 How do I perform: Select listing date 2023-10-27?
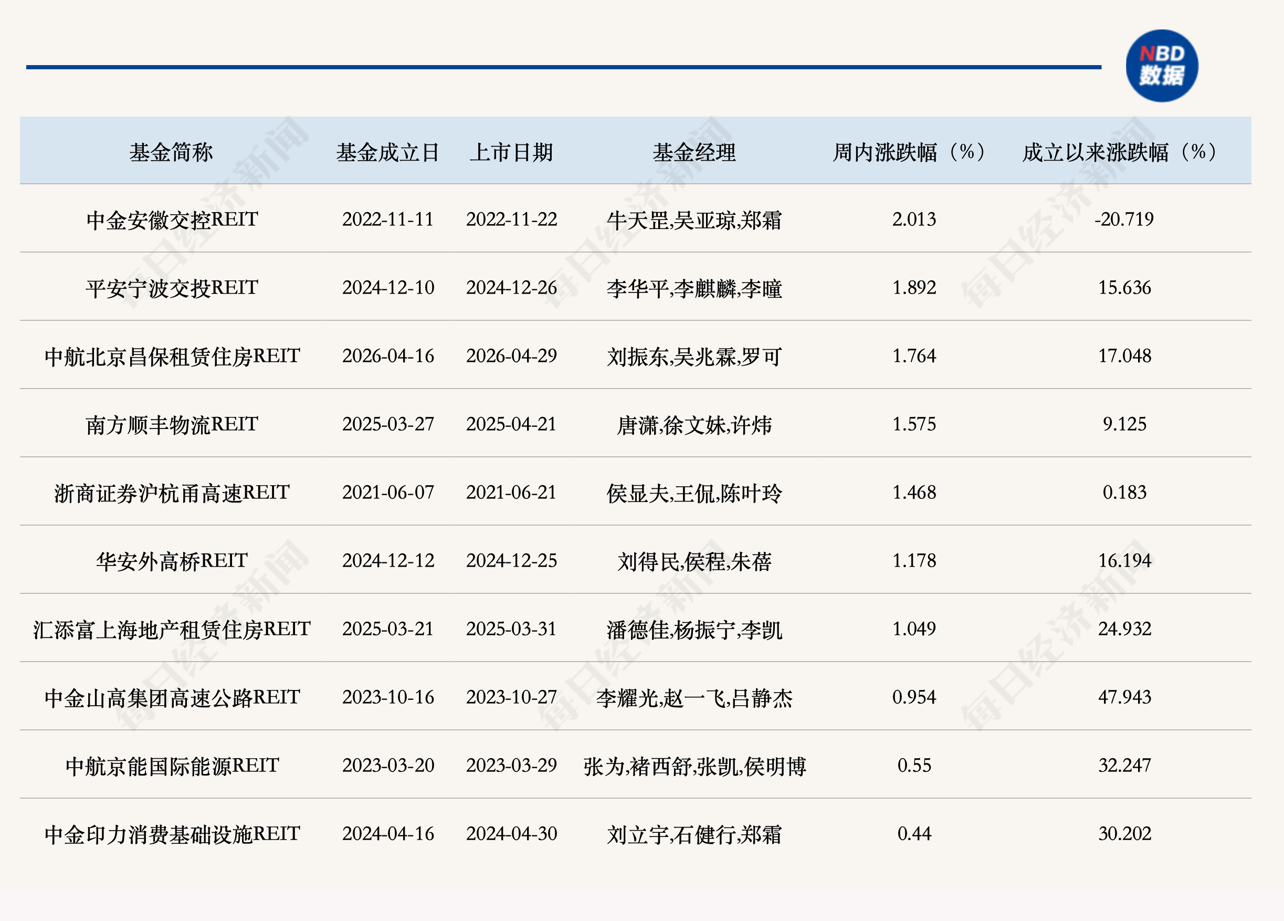click(x=511, y=697)
